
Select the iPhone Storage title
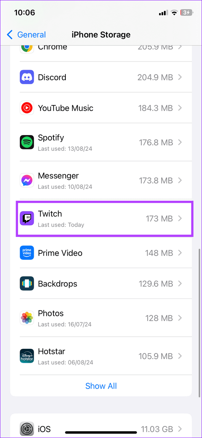101,35
